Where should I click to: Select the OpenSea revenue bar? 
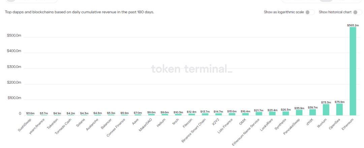pos(339,110)
